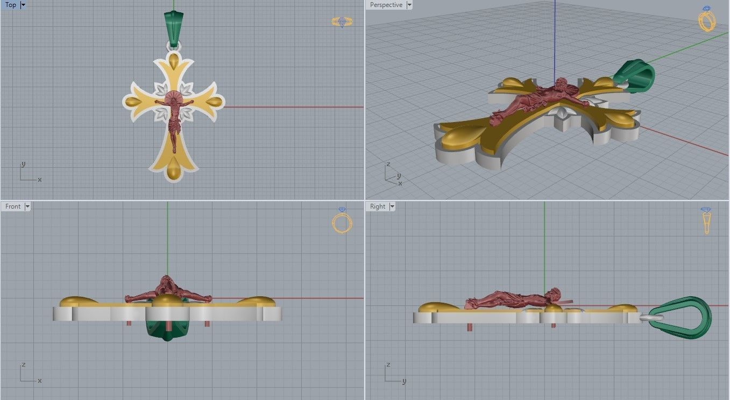Image resolution: width=730 pixels, height=400 pixels.
Task: Select the Front viewport title label
Action: [13, 206]
